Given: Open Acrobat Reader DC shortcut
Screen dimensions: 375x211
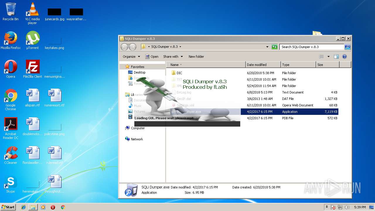Looking at the screenshot, I should click(x=11, y=128).
